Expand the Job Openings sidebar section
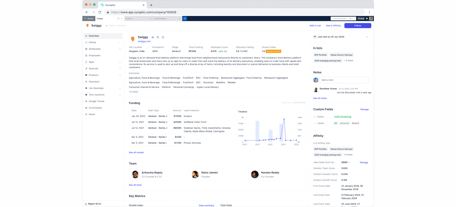The image size is (456, 207). tap(120, 88)
